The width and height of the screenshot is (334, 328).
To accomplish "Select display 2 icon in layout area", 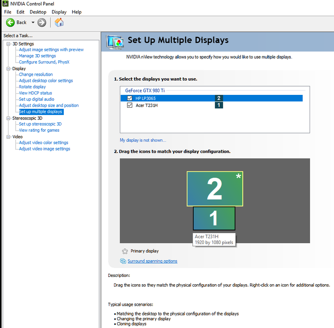I will coord(215,188).
